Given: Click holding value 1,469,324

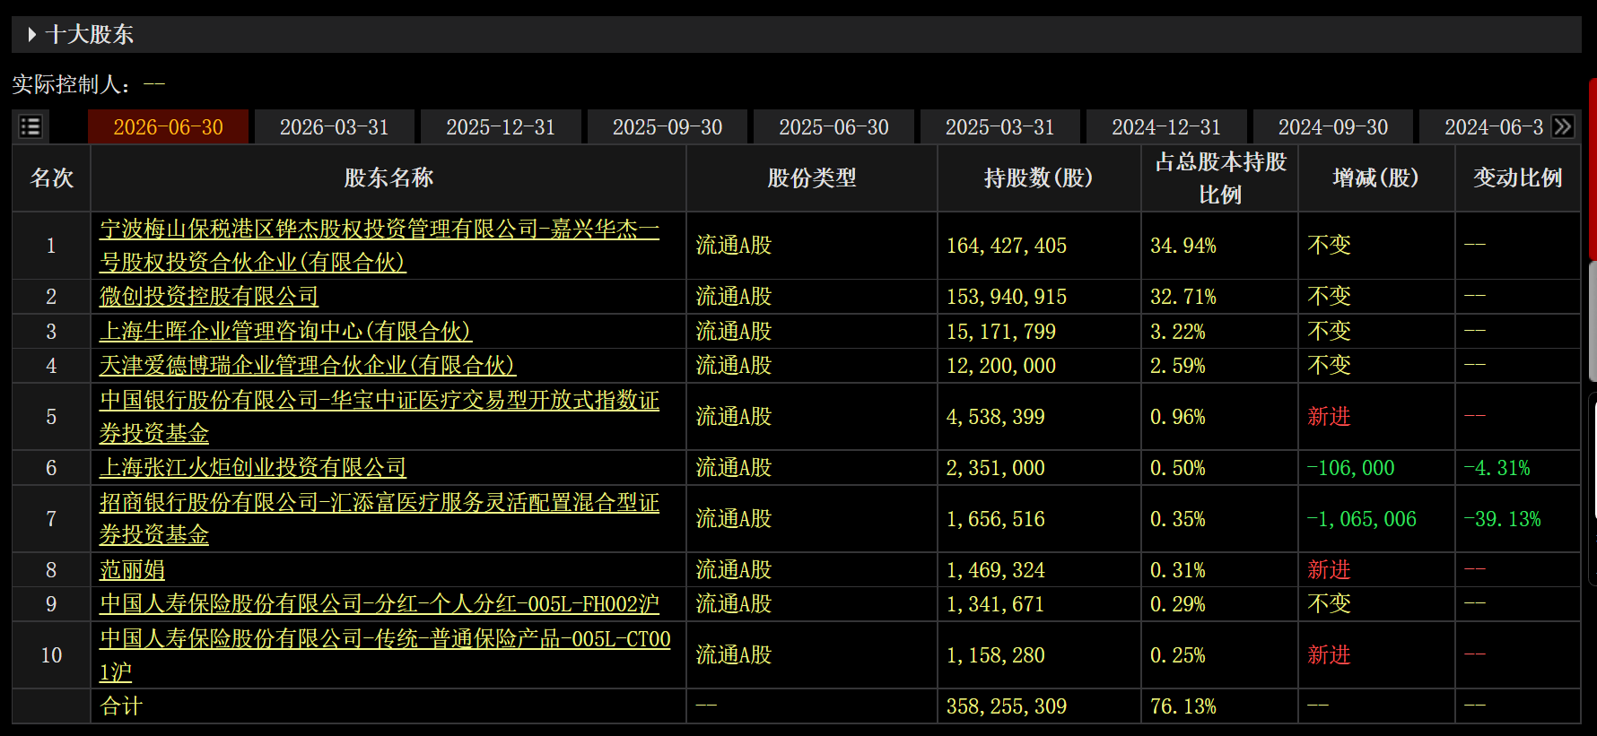Looking at the screenshot, I should pos(996,570).
